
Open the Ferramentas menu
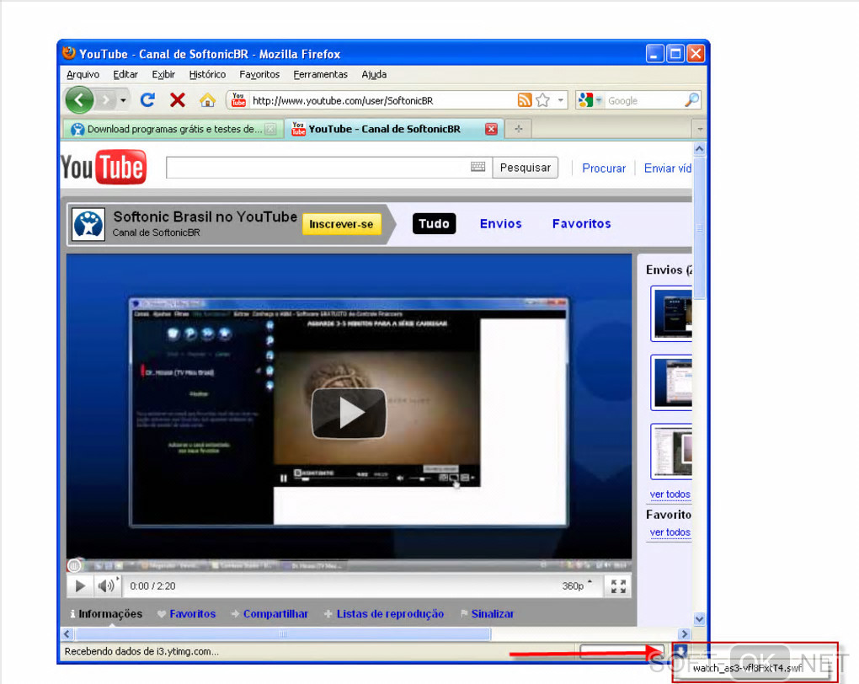click(320, 74)
